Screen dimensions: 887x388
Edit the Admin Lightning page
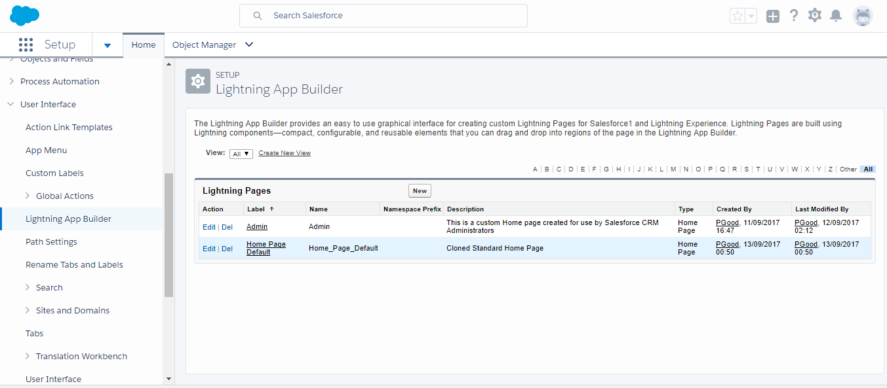pos(208,227)
